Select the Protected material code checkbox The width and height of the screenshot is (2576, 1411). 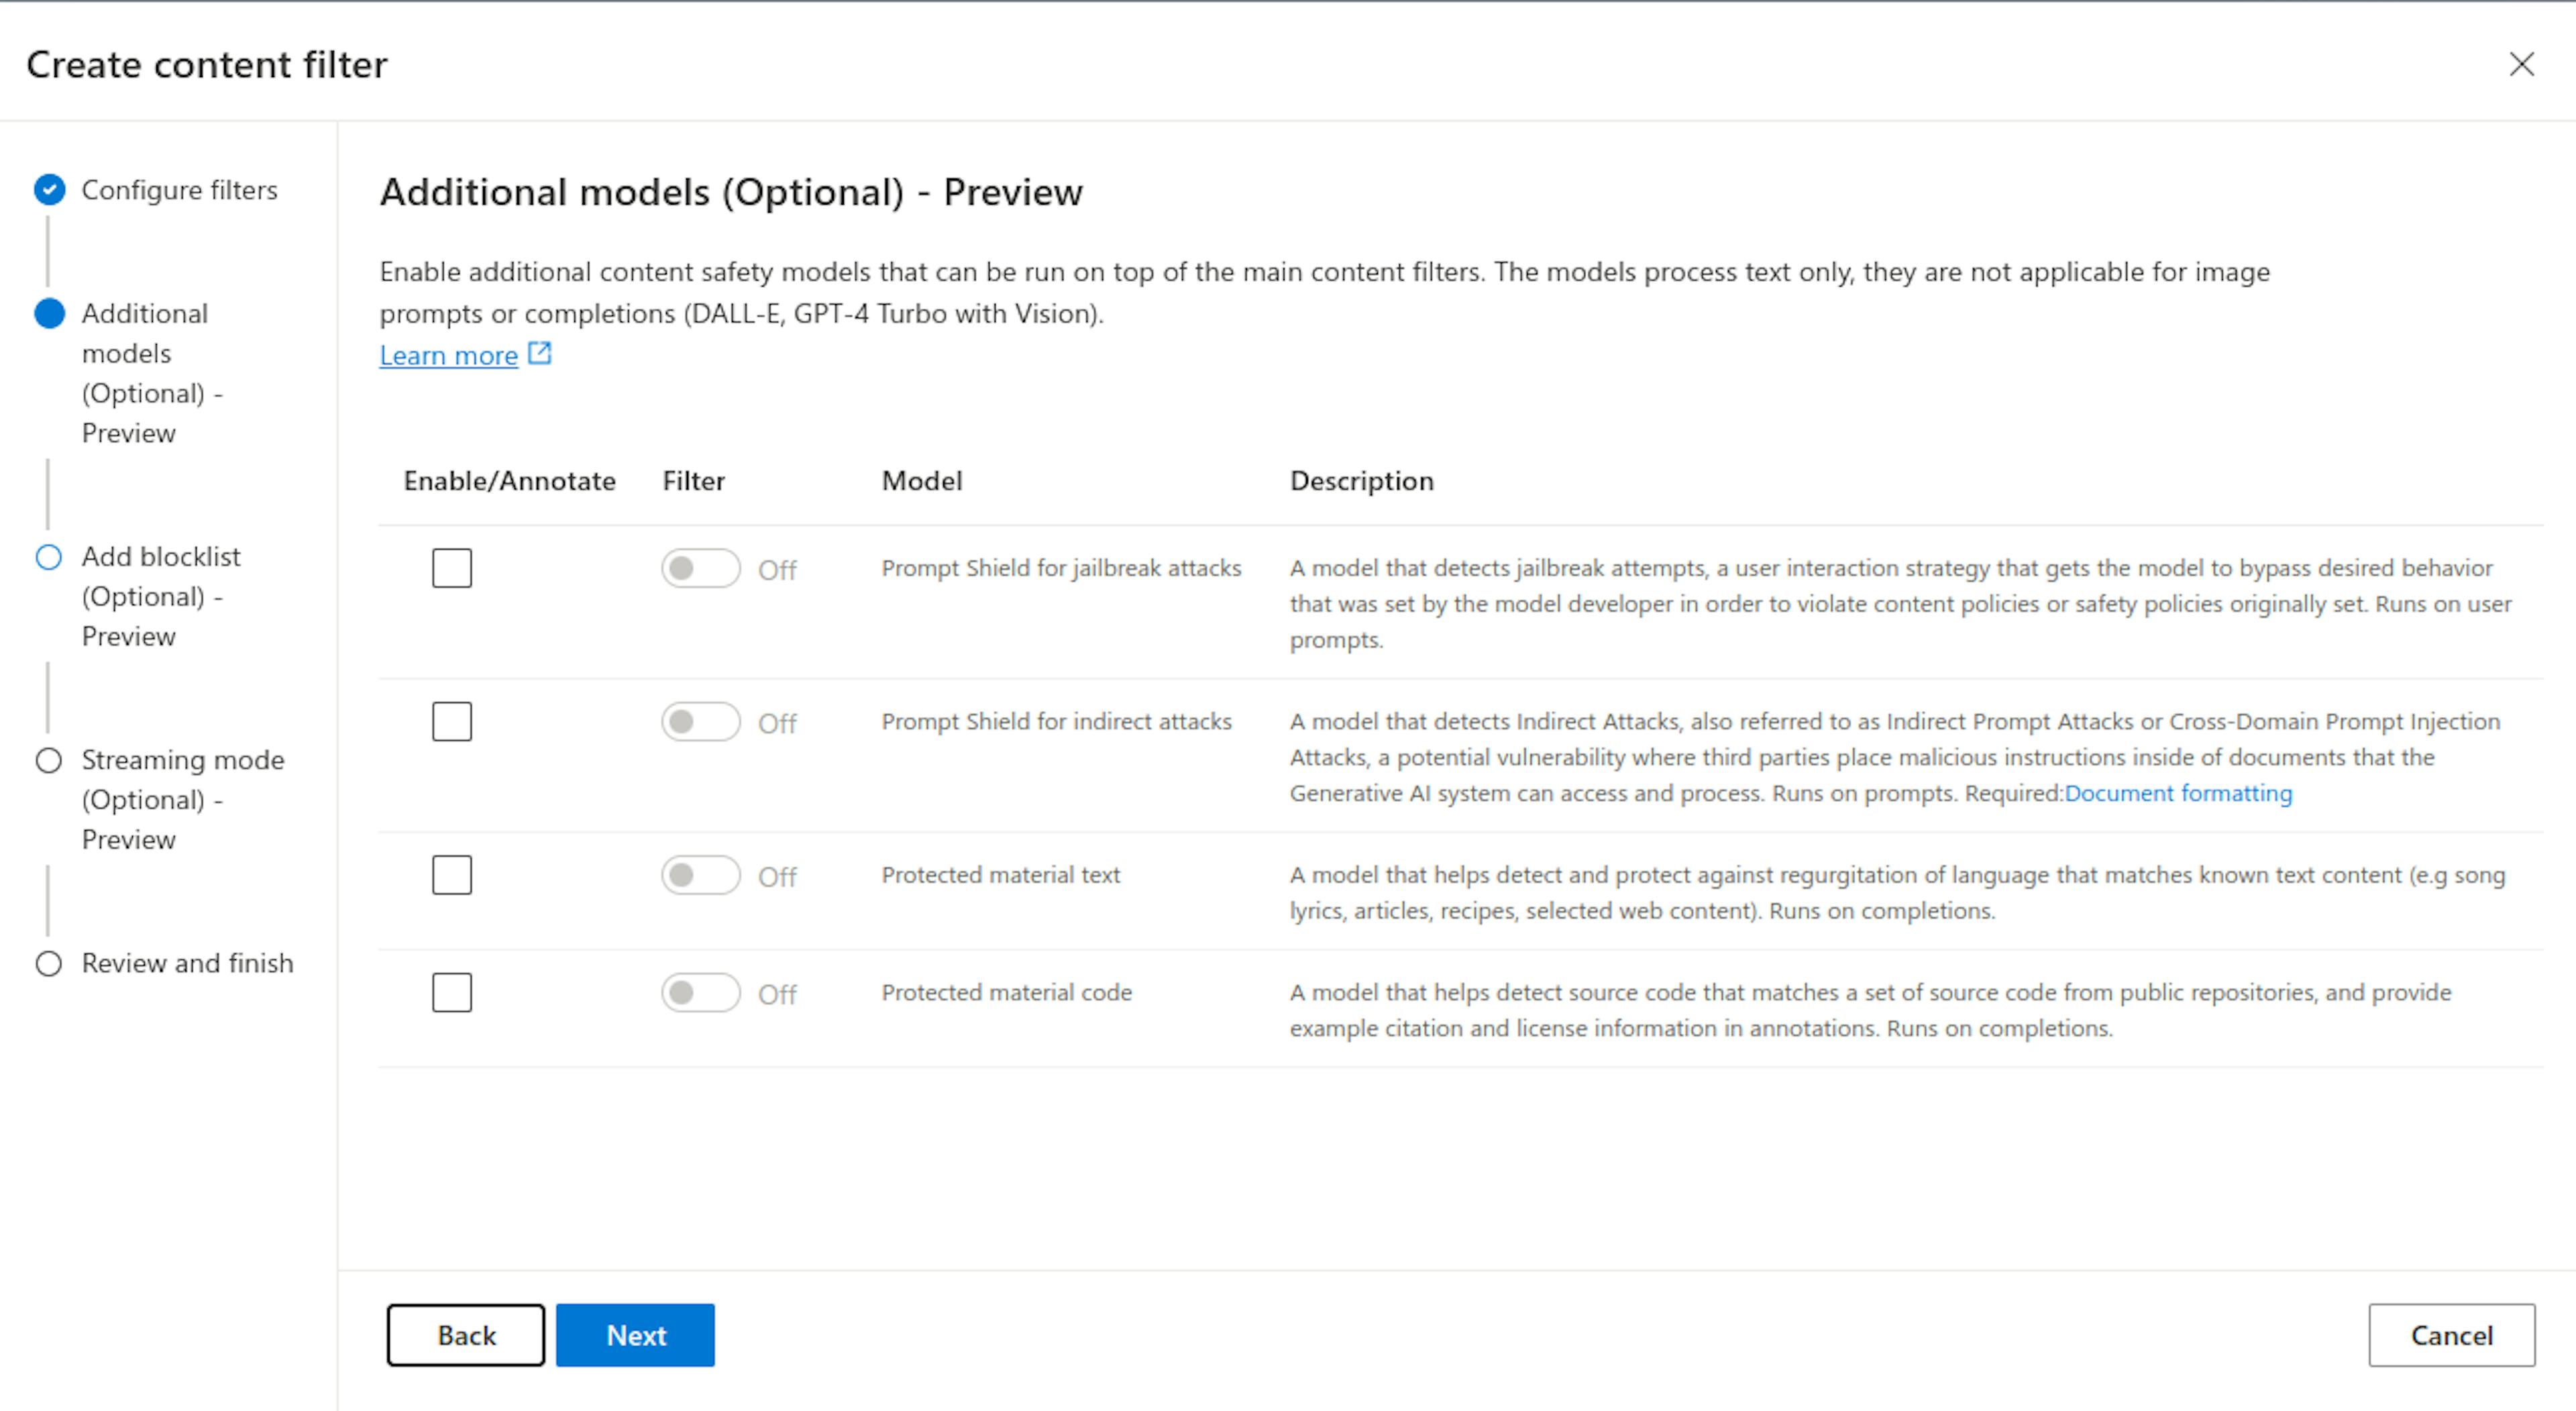(452, 992)
